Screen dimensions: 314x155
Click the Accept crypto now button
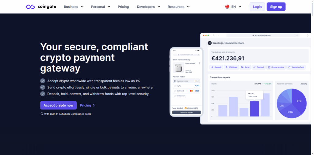click(x=58, y=105)
